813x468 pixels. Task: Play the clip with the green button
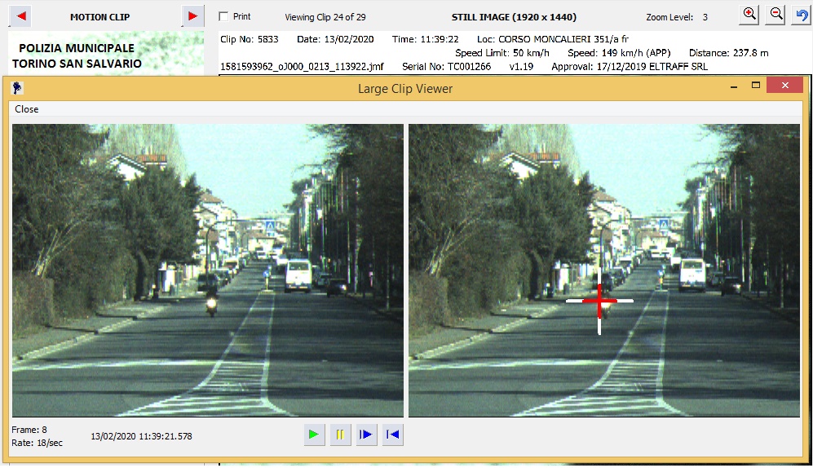(313, 435)
